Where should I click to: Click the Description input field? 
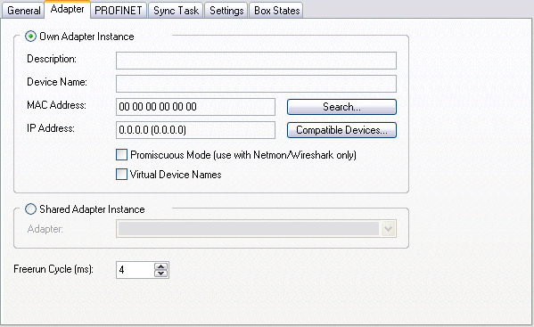[x=256, y=61]
